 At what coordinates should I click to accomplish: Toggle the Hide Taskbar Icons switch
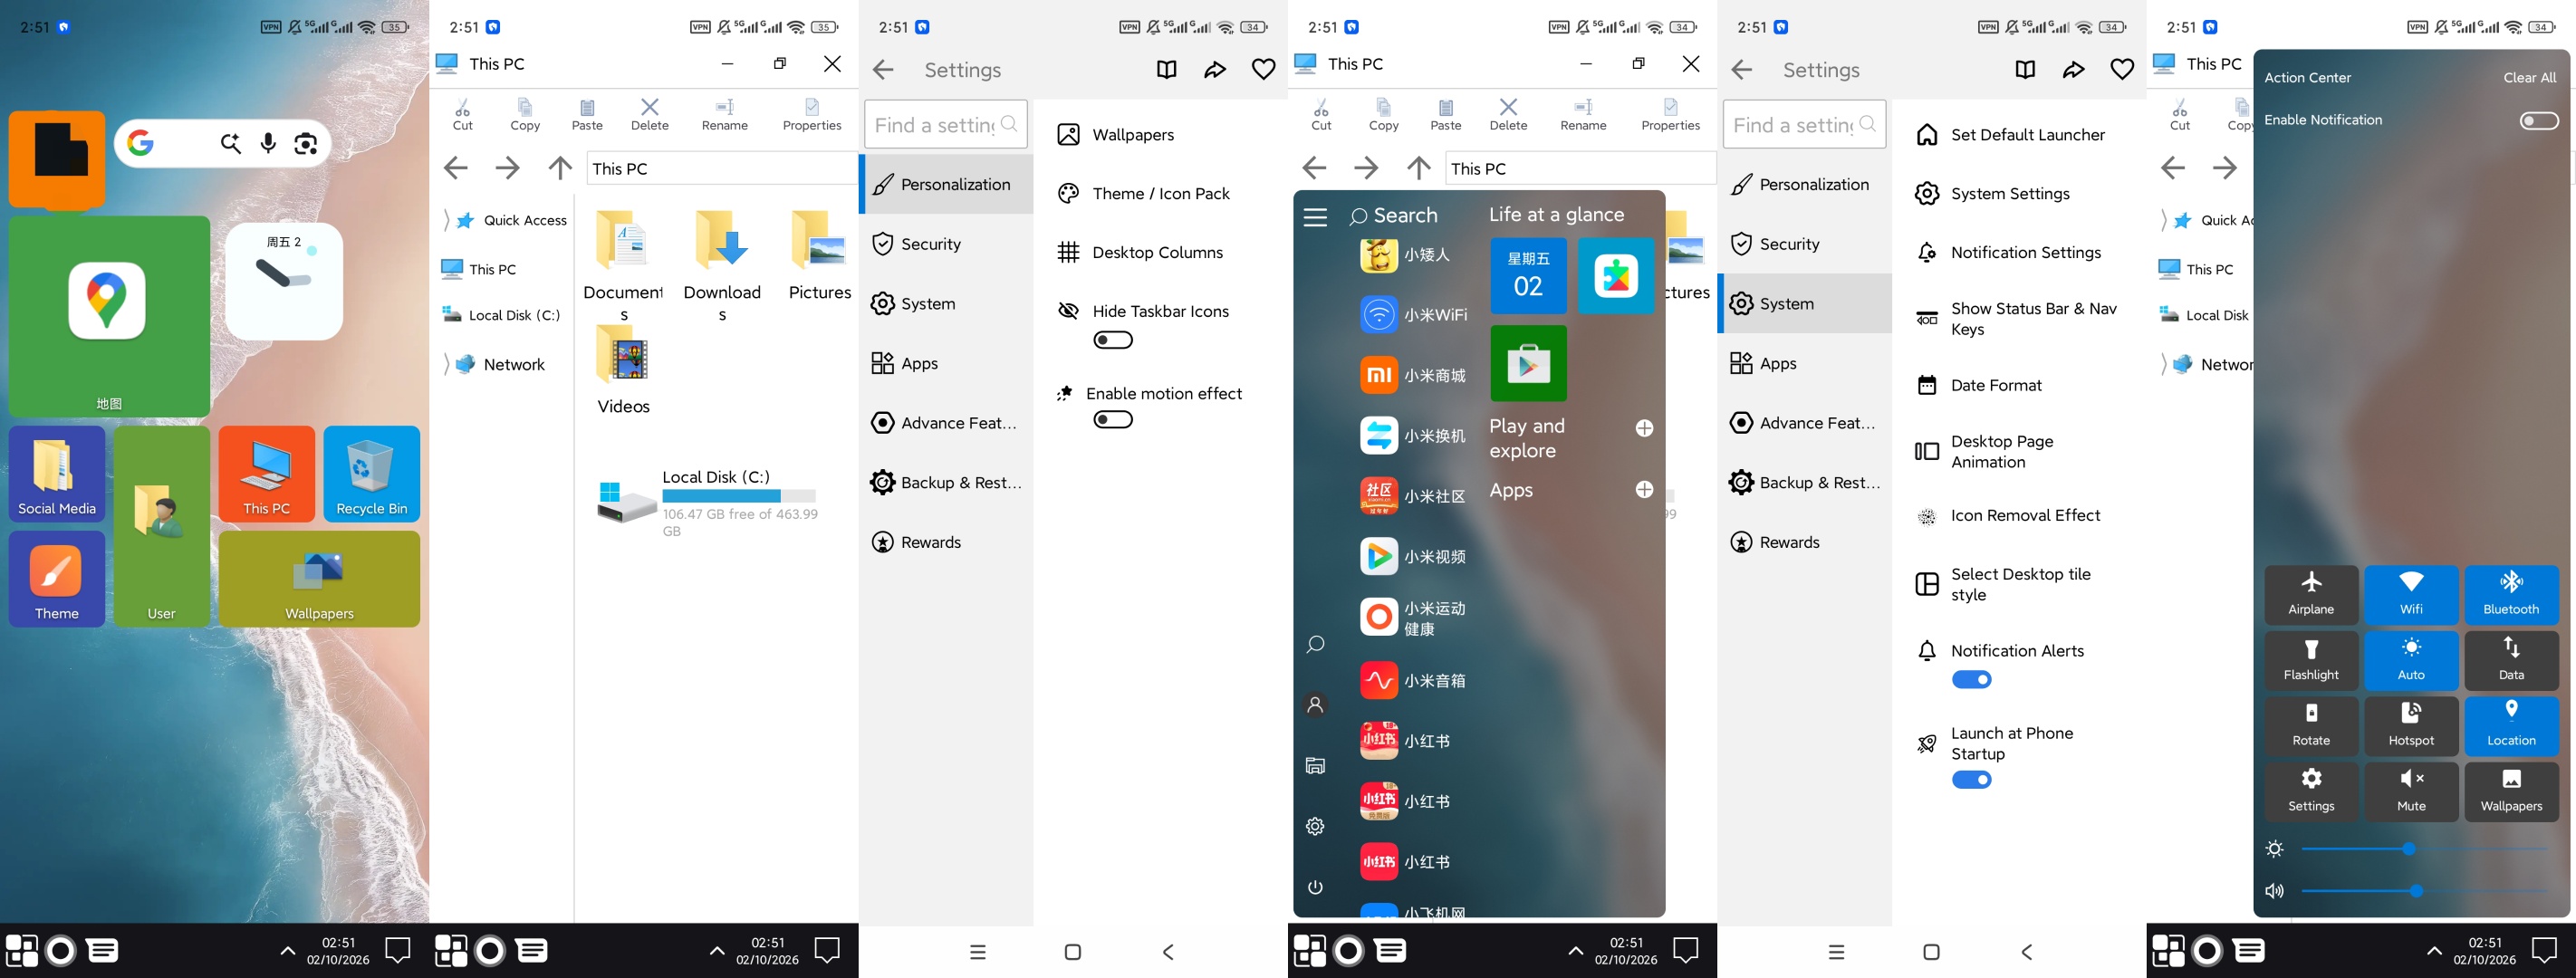coord(1113,340)
